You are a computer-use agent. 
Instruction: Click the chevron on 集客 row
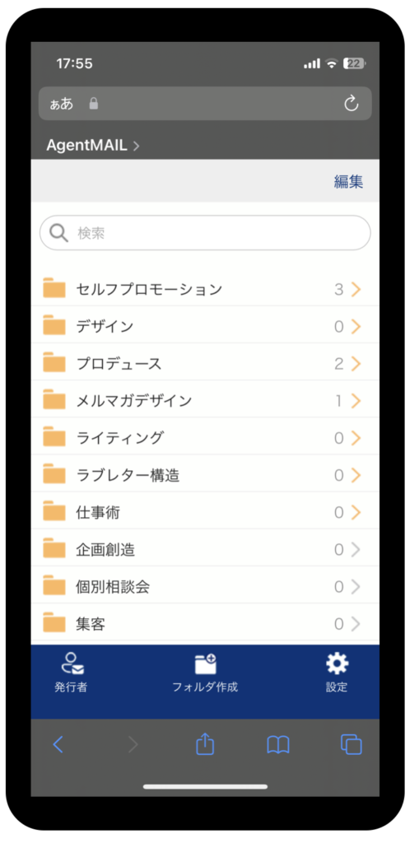click(x=356, y=623)
